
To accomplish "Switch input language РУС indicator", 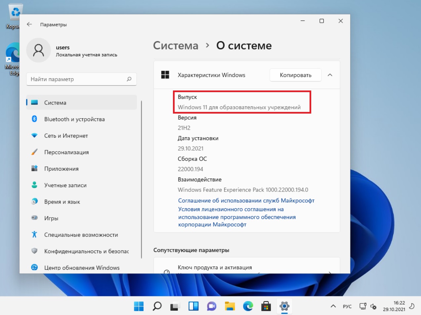I will pyautogui.click(x=347, y=306).
